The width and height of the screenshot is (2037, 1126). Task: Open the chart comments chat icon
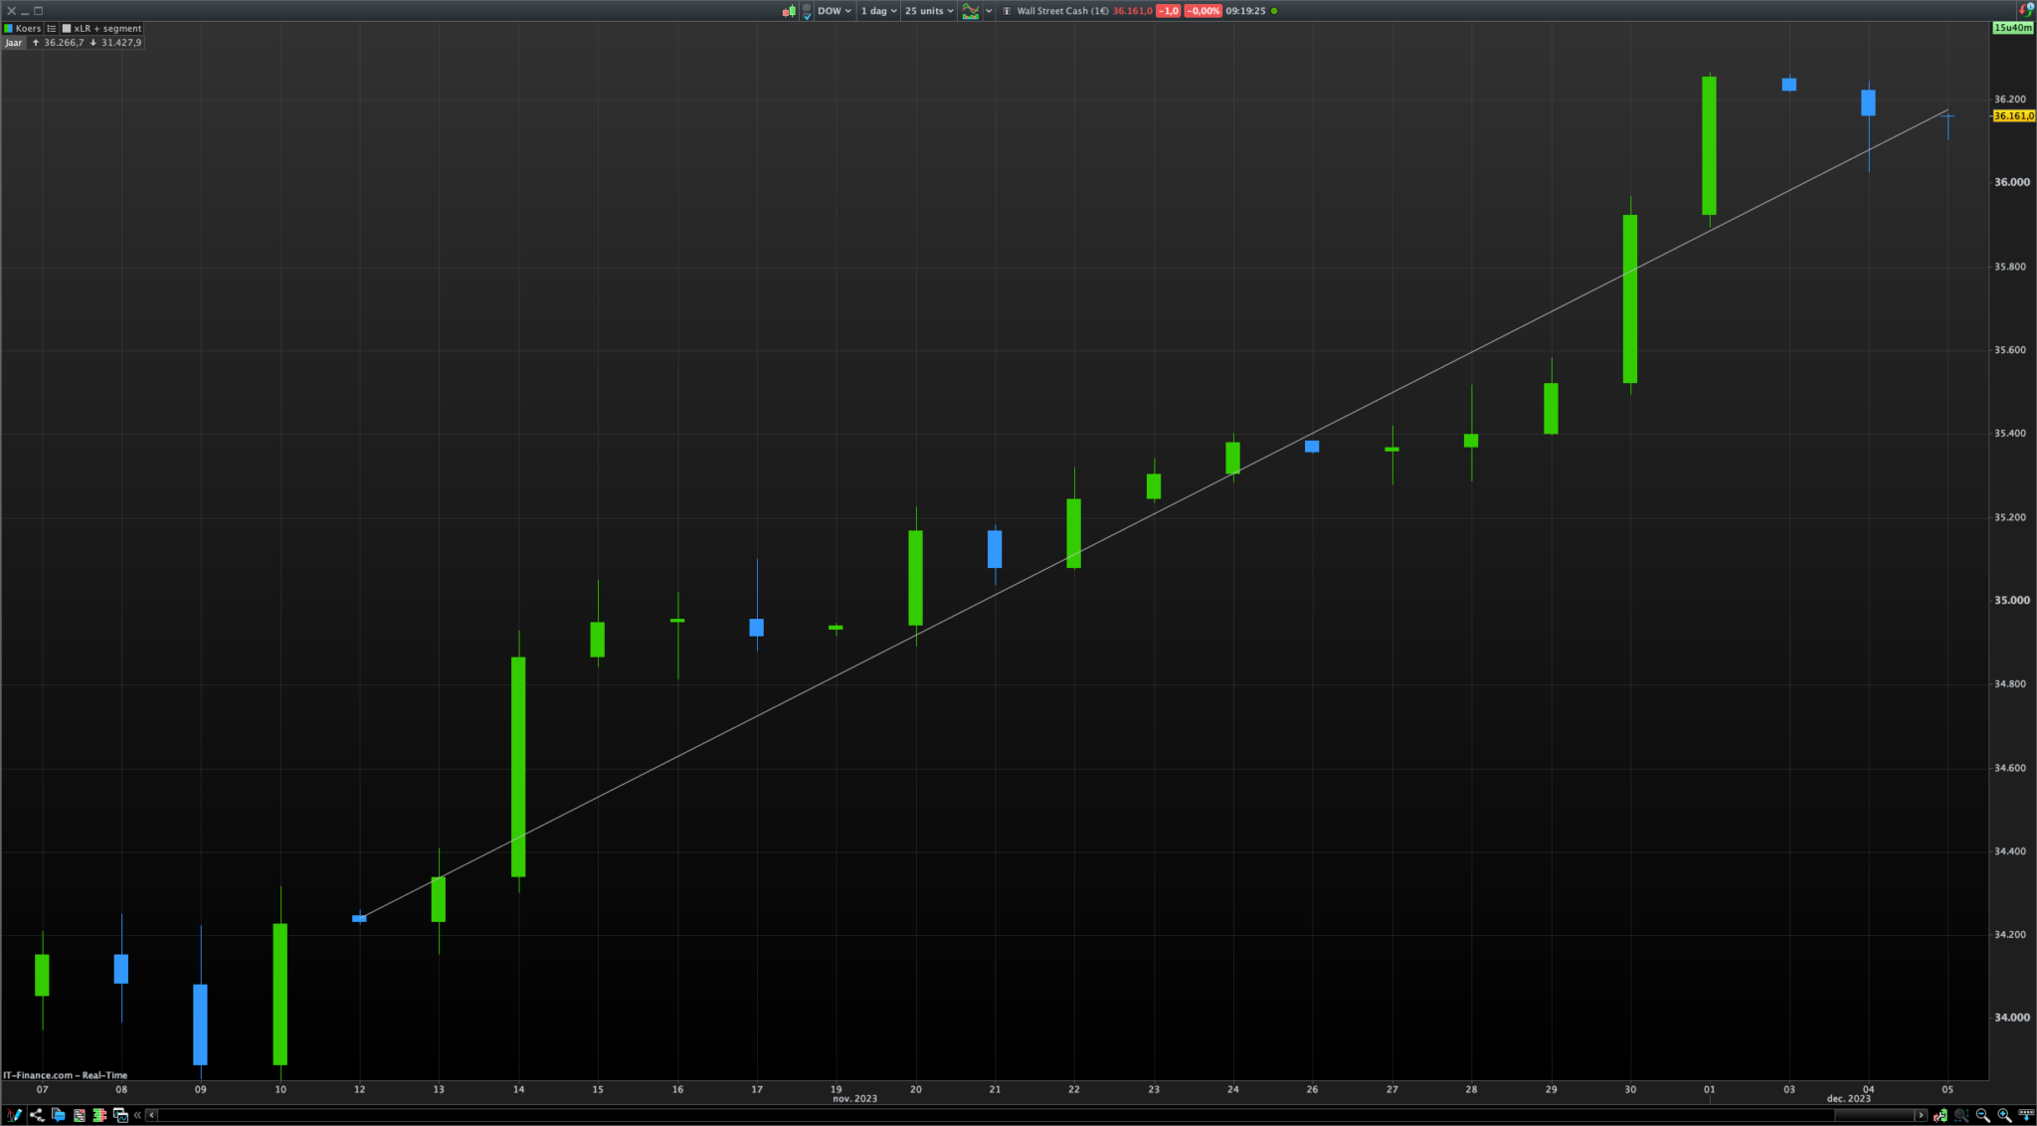click(x=58, y=1115)
